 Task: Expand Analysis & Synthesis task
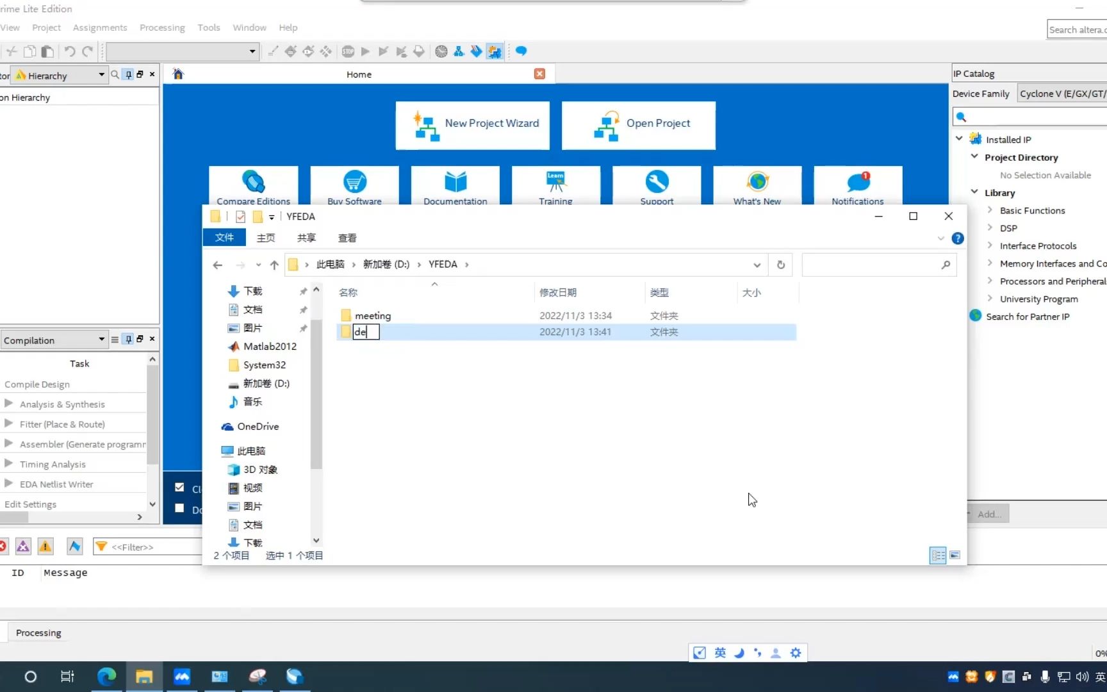click(9, 403)
